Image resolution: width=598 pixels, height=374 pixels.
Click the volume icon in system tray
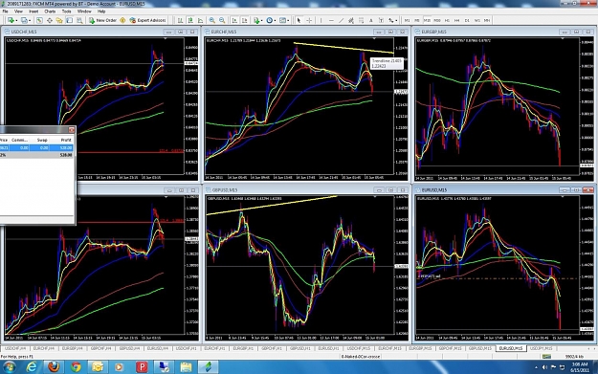[545, 367]
